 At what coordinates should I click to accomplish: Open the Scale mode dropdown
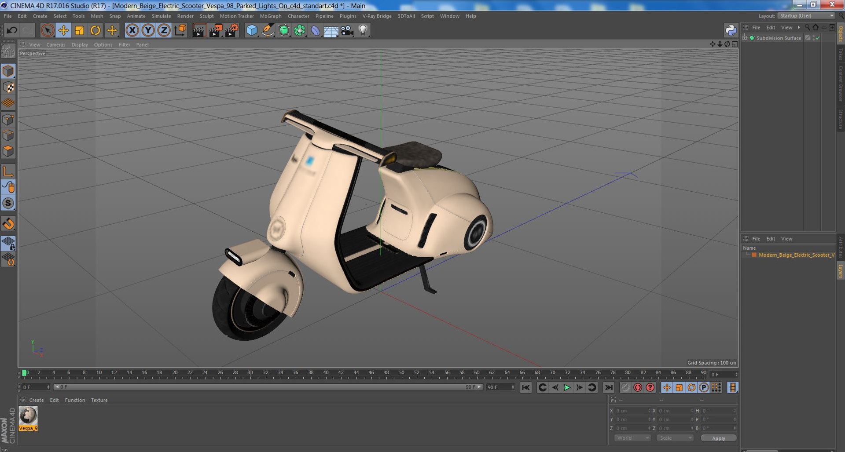click(x=675, y=438)
